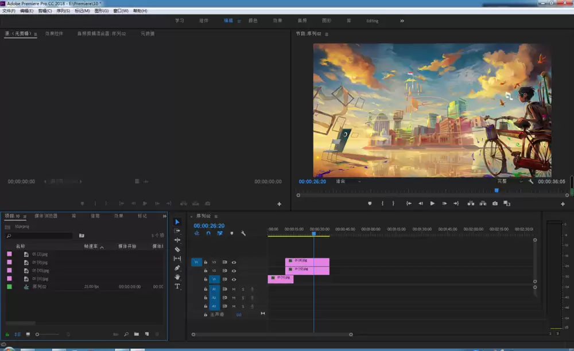Image resolution: width=574 pixels, height=351 pixels.
Task: Select the Type tool
Action: [x=177, y=286]
